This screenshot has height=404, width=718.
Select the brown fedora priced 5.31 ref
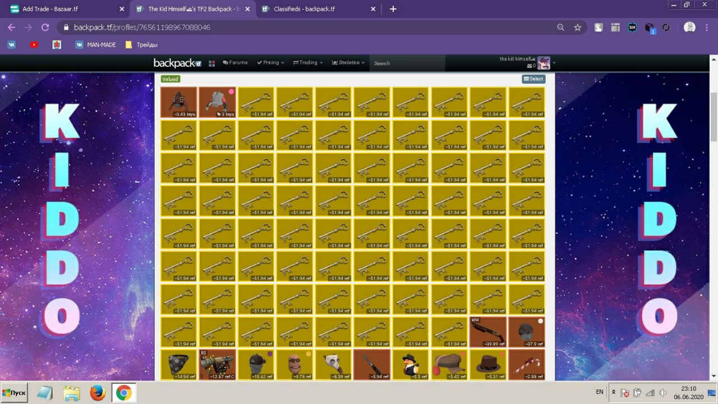point(488,365)
